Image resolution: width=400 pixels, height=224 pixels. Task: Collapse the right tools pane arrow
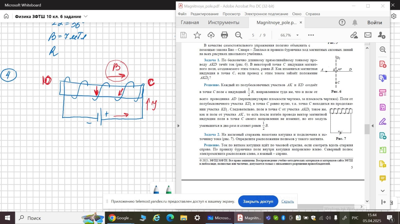pos(372,126)
